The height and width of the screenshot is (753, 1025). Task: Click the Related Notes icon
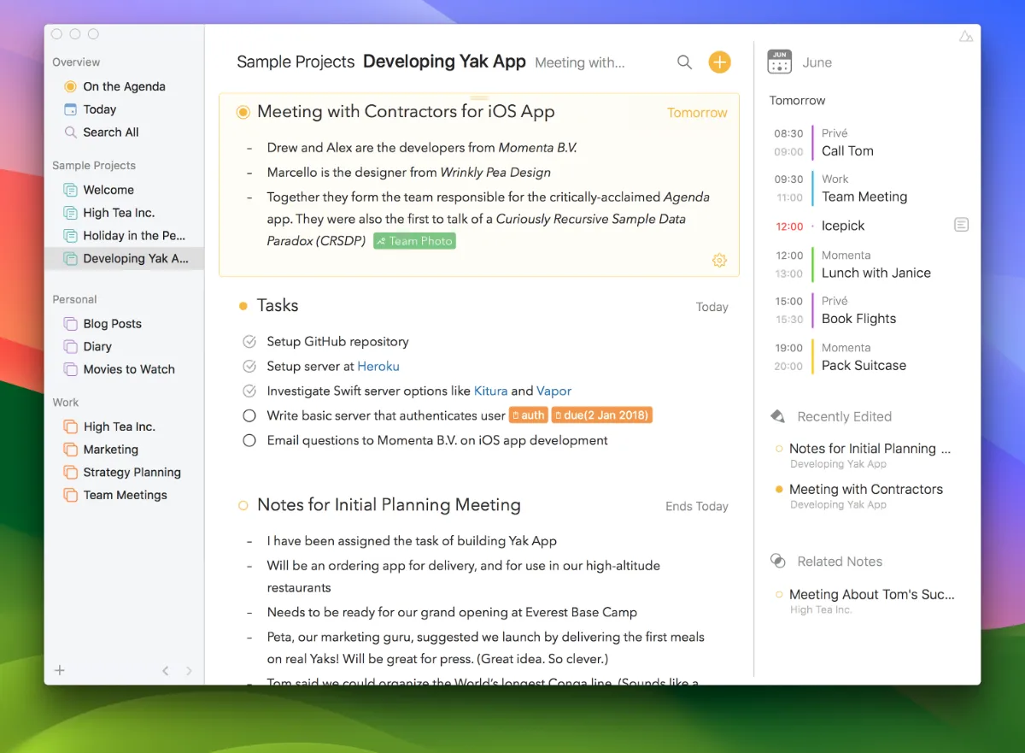[777, 561]
